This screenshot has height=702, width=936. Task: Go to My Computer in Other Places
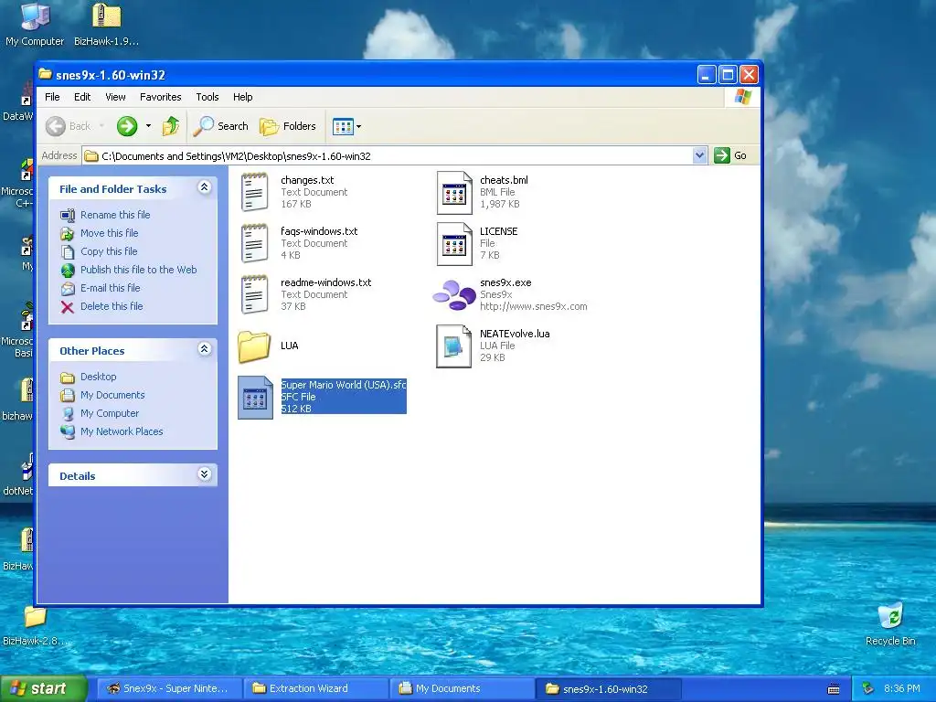click(x=110, y=413)
